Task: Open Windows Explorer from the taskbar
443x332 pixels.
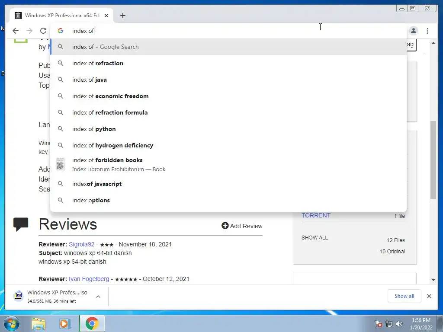Action: click(x=39, y=323)
